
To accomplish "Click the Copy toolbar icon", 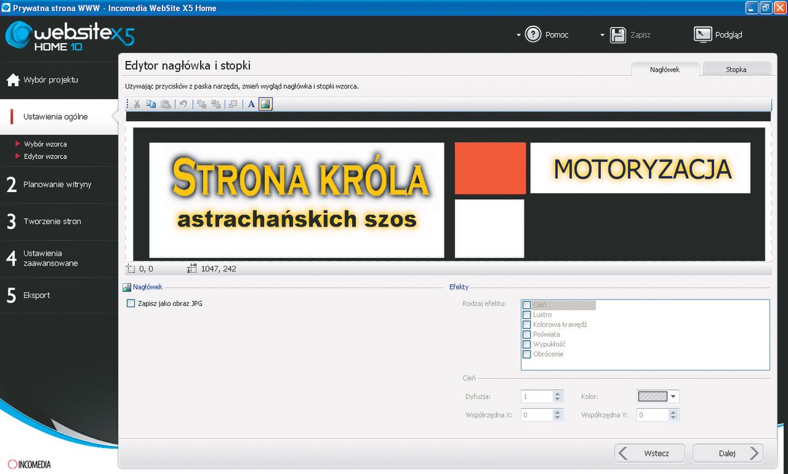I will tap(151, 104).
